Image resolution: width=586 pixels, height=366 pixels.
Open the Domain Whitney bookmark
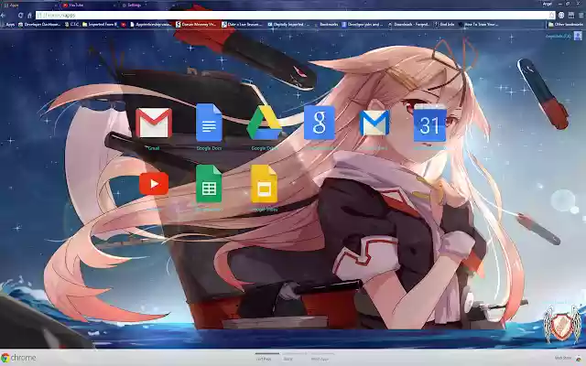(196, 25)
